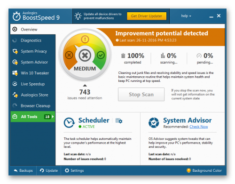Click the orange warning exclamation gauge icon
The height and width of the screenshot is (184, 235).
click(x=85, y=39)
